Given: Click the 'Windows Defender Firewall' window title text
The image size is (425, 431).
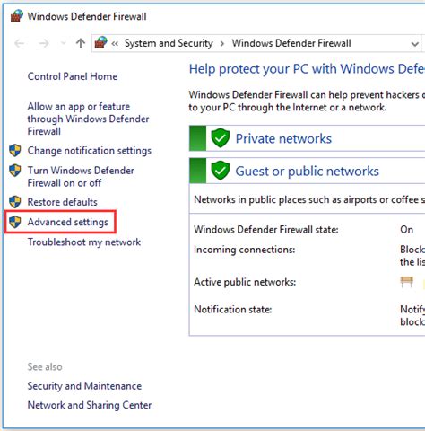Looking at the screenshot, I should coord(87,16).
